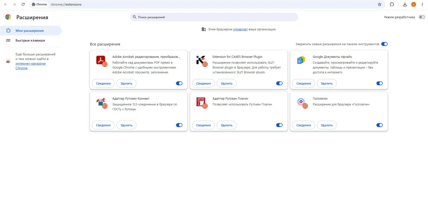Open Сведения for Adobe Acrobat
This screenshot has width=428, height=205.
[103, 83]
